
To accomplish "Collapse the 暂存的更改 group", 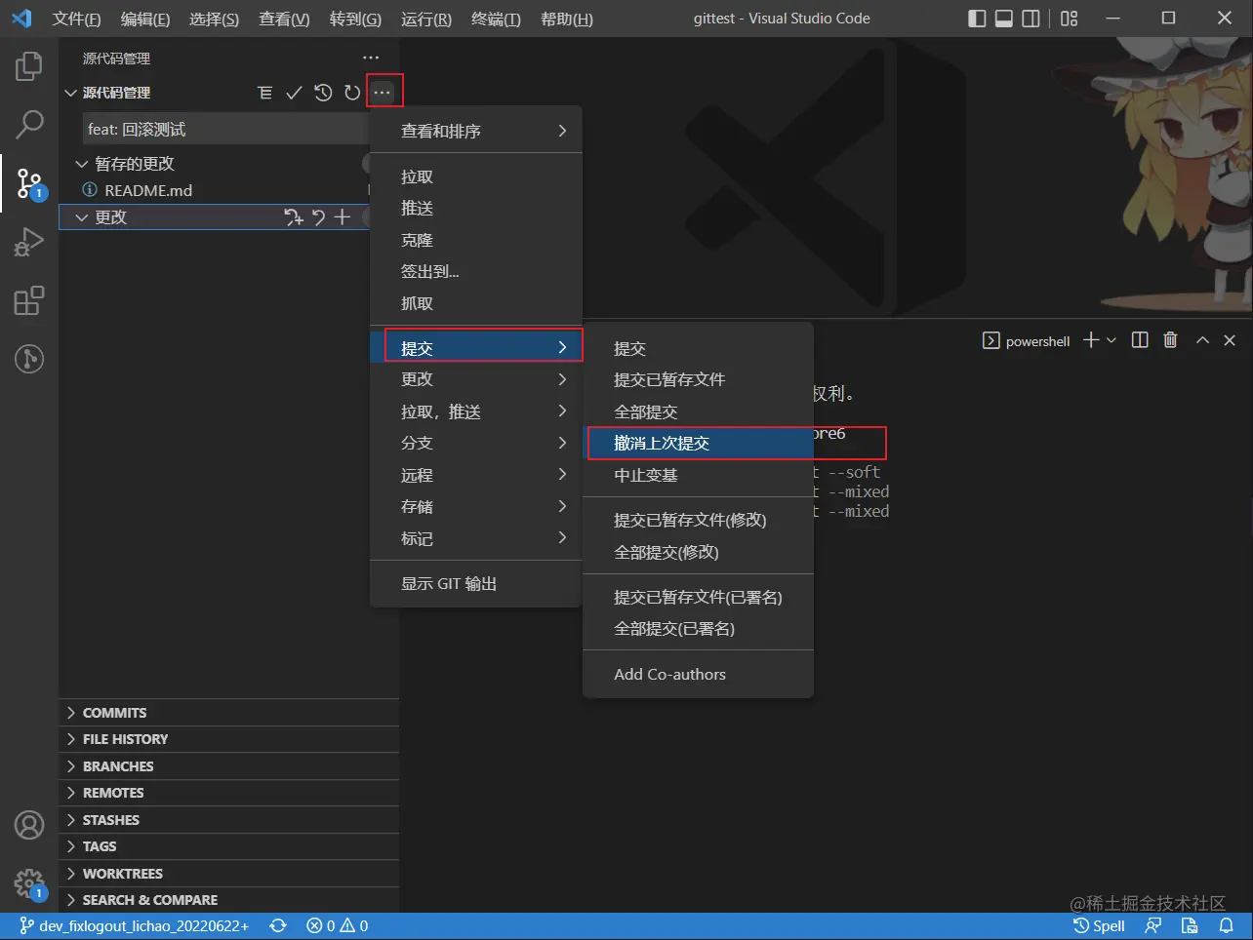I will click(x=82, y=164).
